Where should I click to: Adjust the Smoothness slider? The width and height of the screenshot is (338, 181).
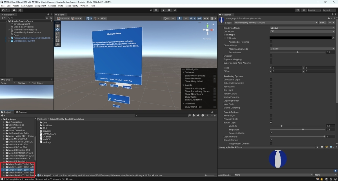tap(297, 52)
